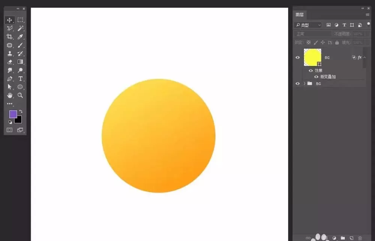
Task: Toggle layer filtering on or off
Action: (369, 24)
